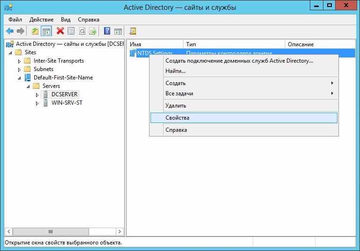Expand the Inter-Site Transports node
The width and height of the screenshot is (360, 251).
click(x=19, y=61)
